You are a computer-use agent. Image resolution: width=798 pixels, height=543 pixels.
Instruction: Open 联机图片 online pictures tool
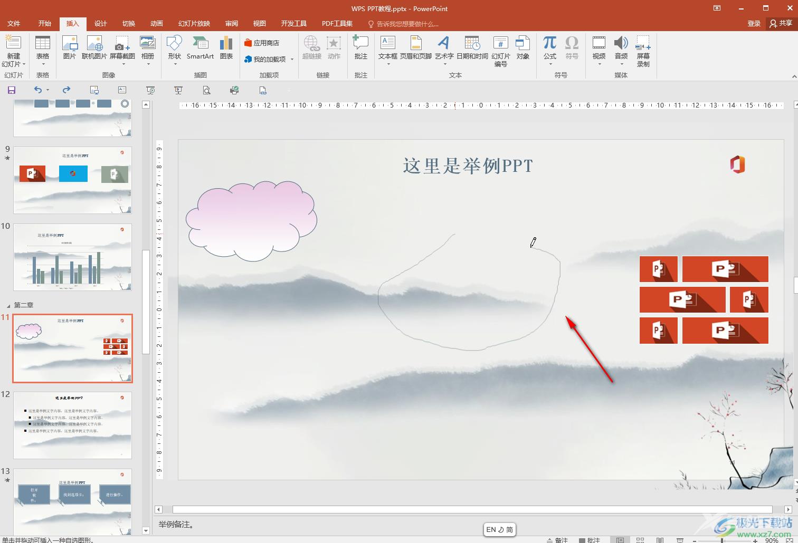[94, 47]
